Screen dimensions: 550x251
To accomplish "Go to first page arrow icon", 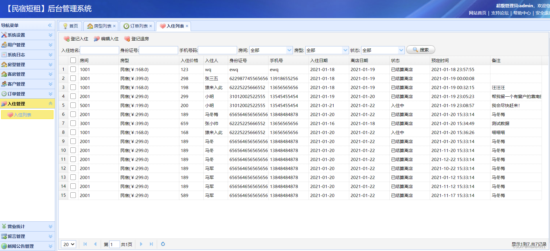I will [x=85, y=244].
